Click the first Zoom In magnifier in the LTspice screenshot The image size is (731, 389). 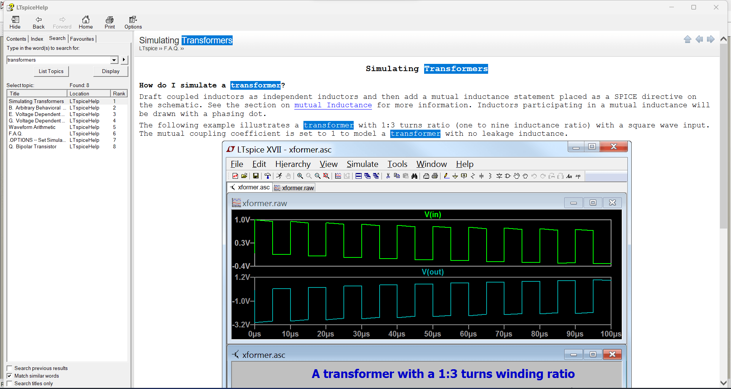300,176
